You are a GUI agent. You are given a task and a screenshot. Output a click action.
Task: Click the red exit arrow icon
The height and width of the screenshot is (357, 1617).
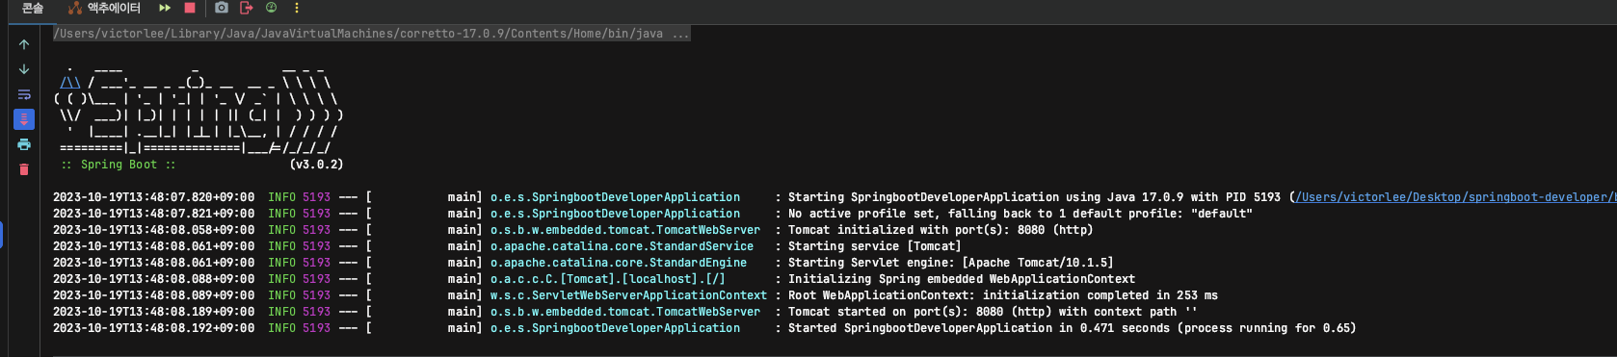247,8
